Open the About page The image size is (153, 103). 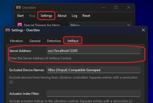[x=62, y=16]
